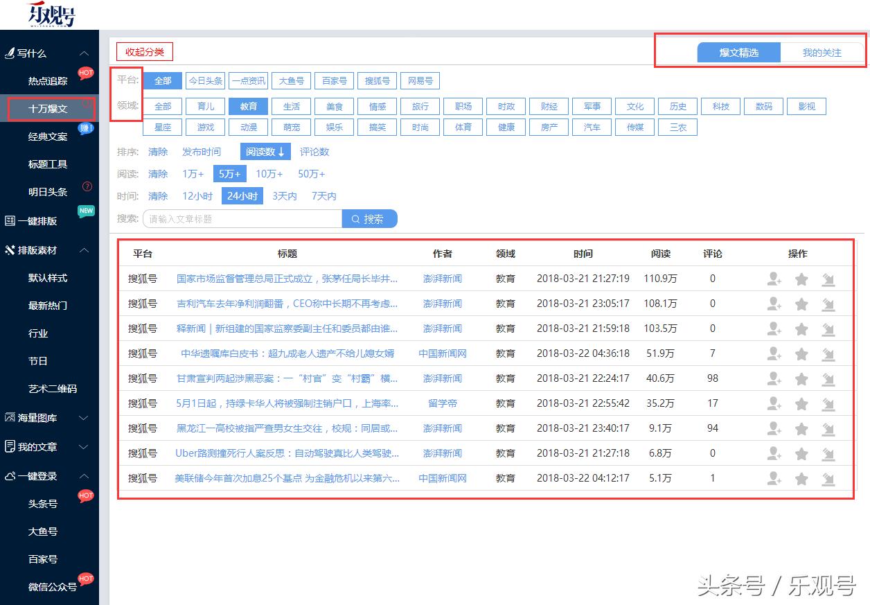Follow author of 中华遗嘱库白皮书 article
Screen dimensions: 870x605
pos(774,353)
